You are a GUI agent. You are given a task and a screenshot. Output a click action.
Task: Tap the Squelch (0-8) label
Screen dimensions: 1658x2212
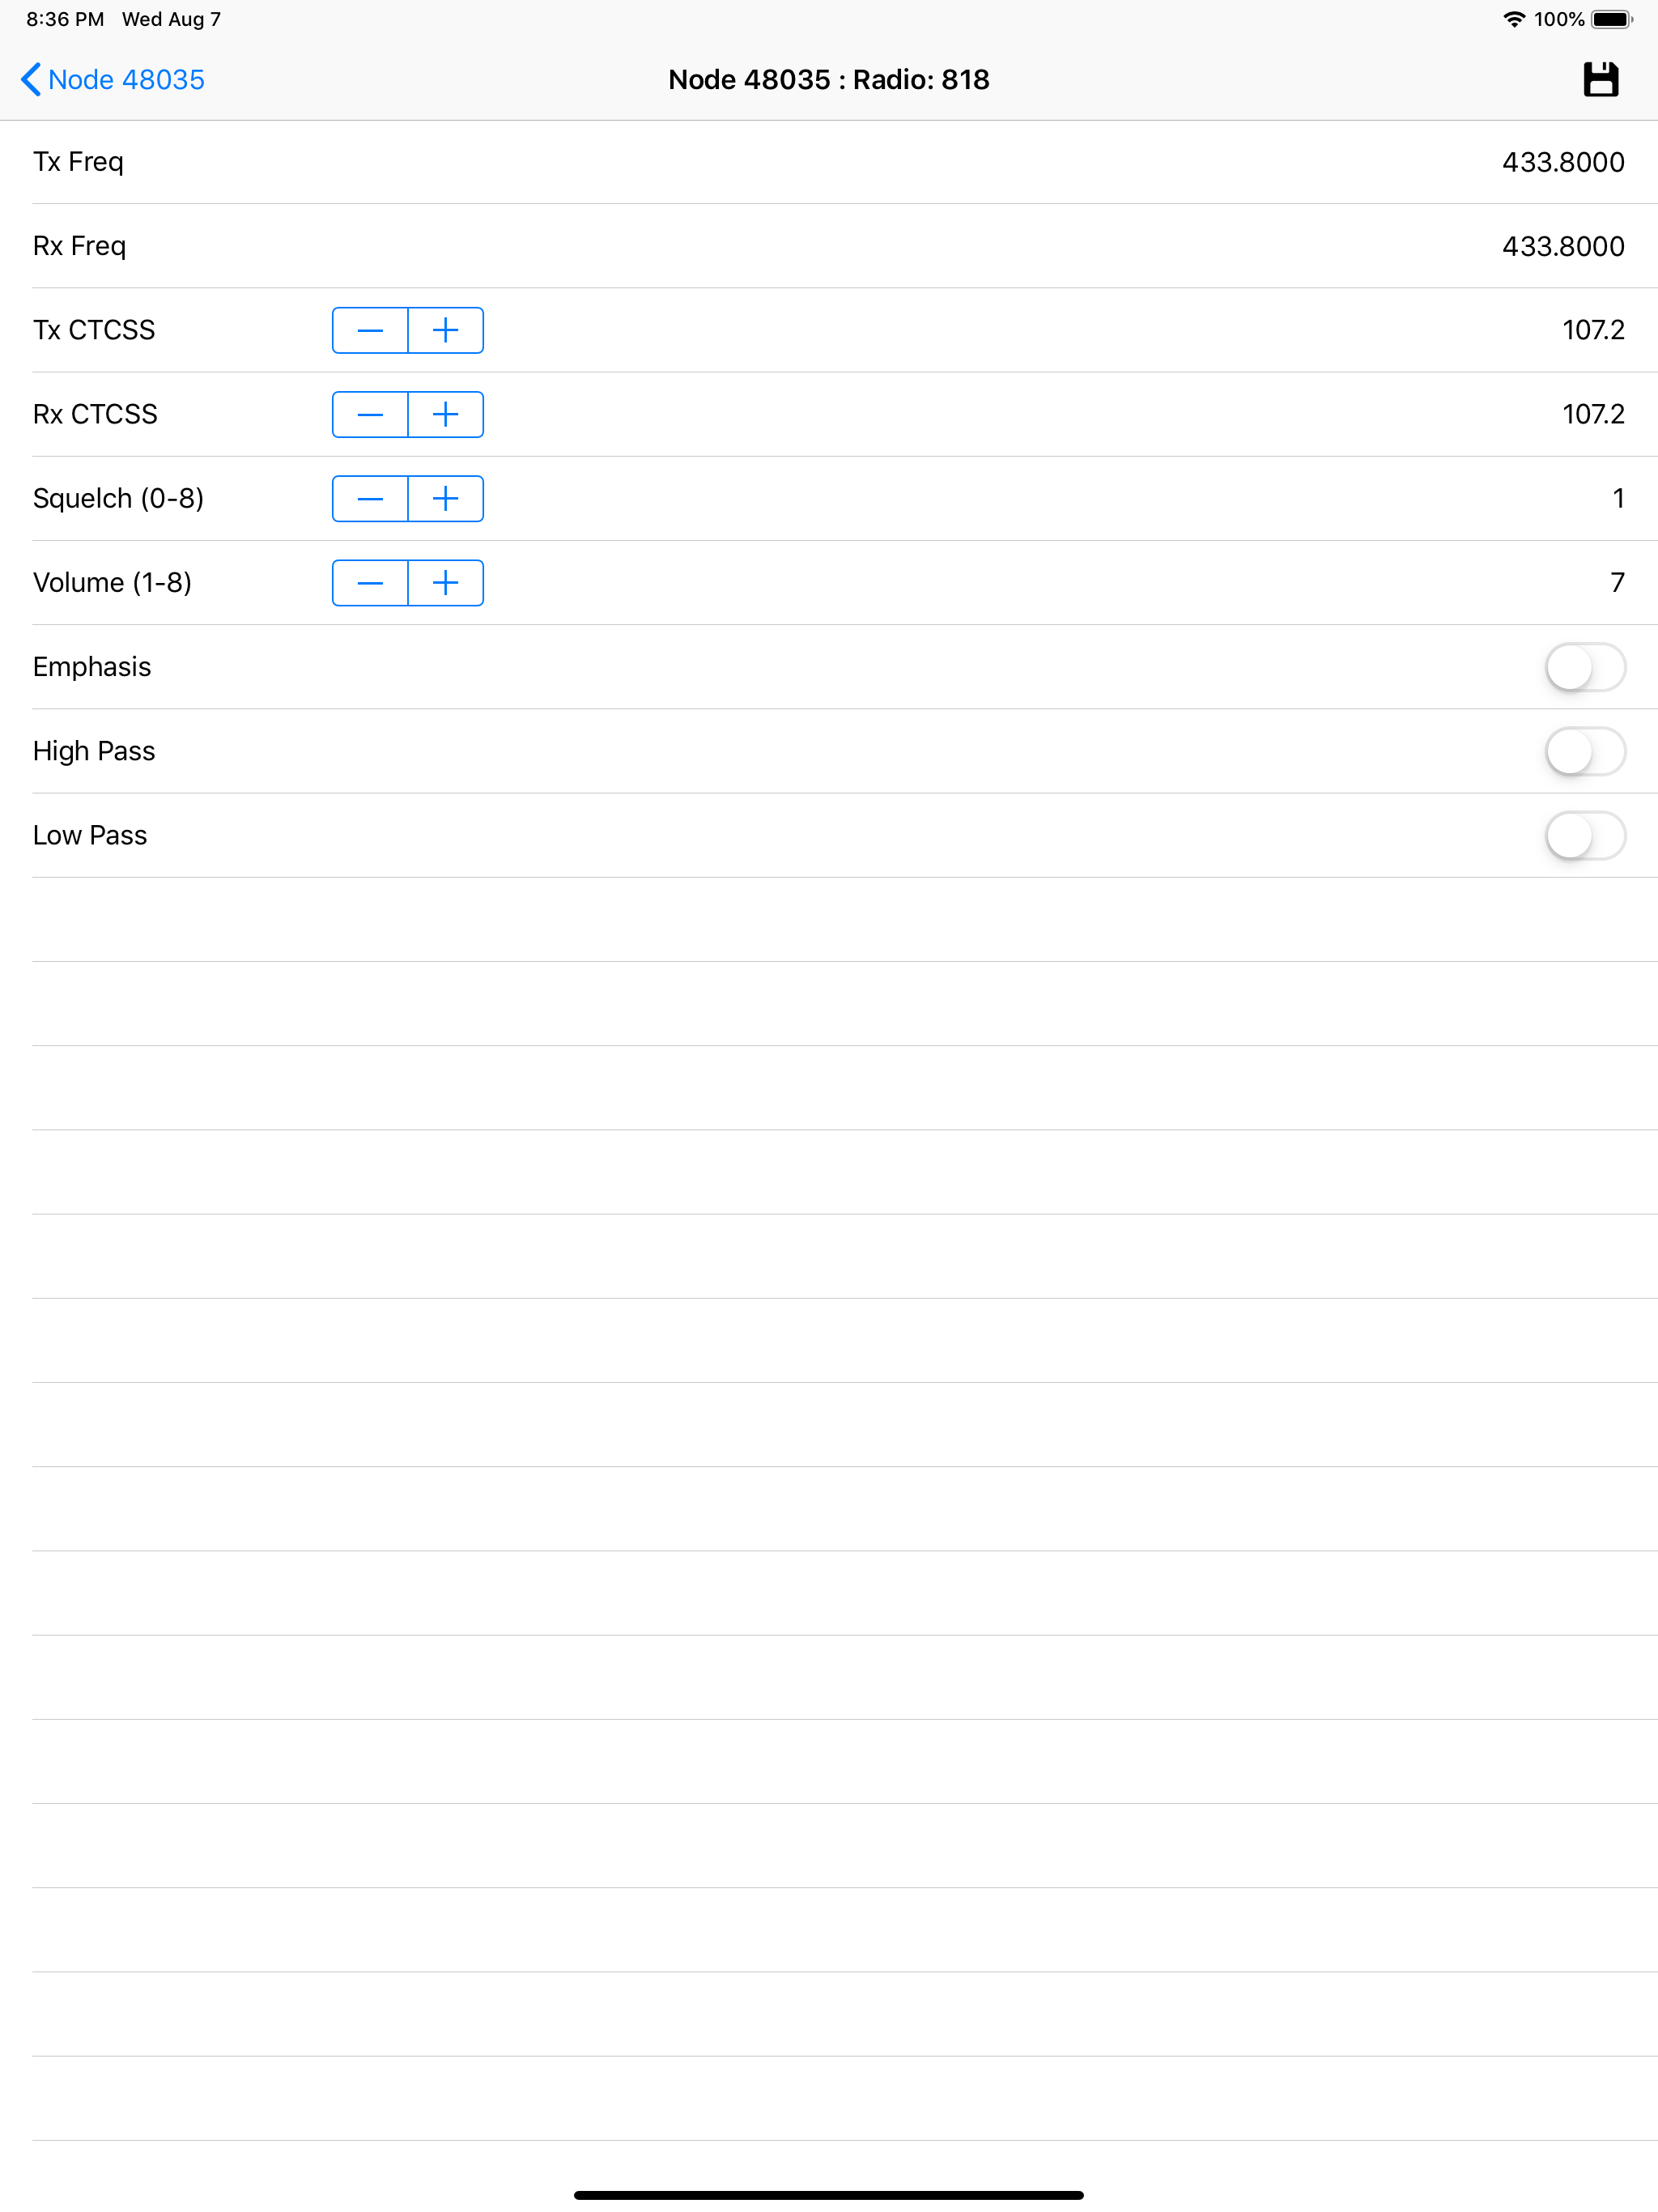point(118,498)
